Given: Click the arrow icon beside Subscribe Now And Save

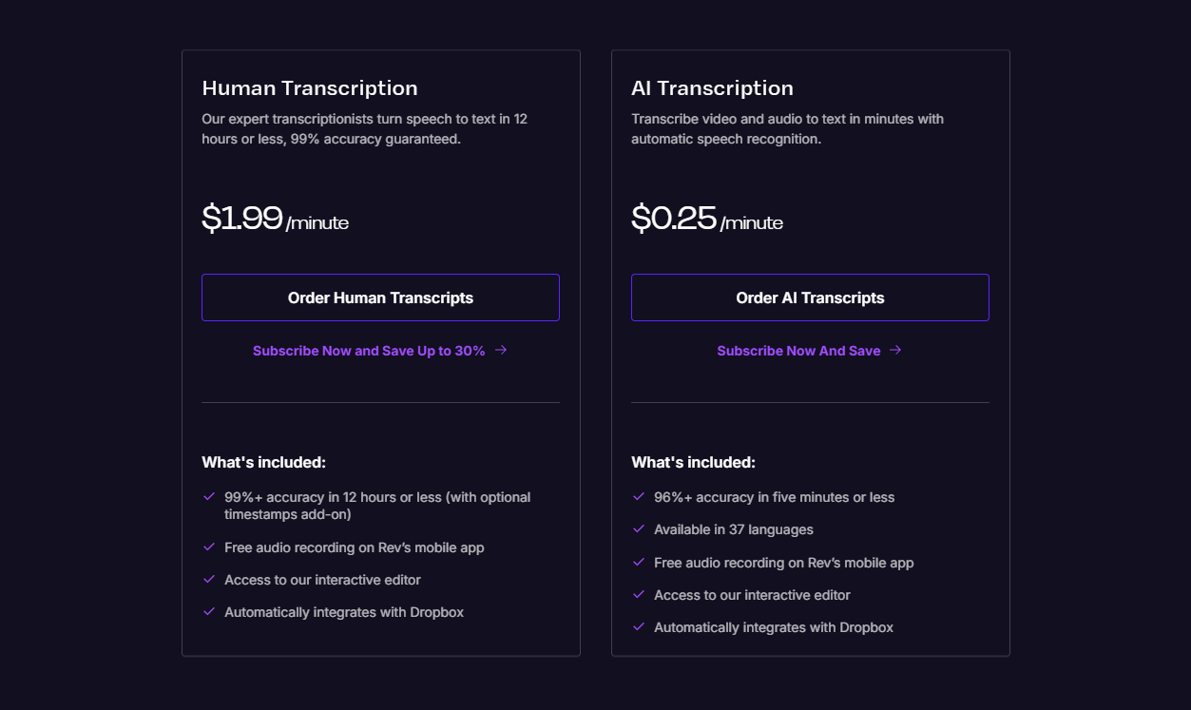Looking at the screenshot, I should 894,350.
